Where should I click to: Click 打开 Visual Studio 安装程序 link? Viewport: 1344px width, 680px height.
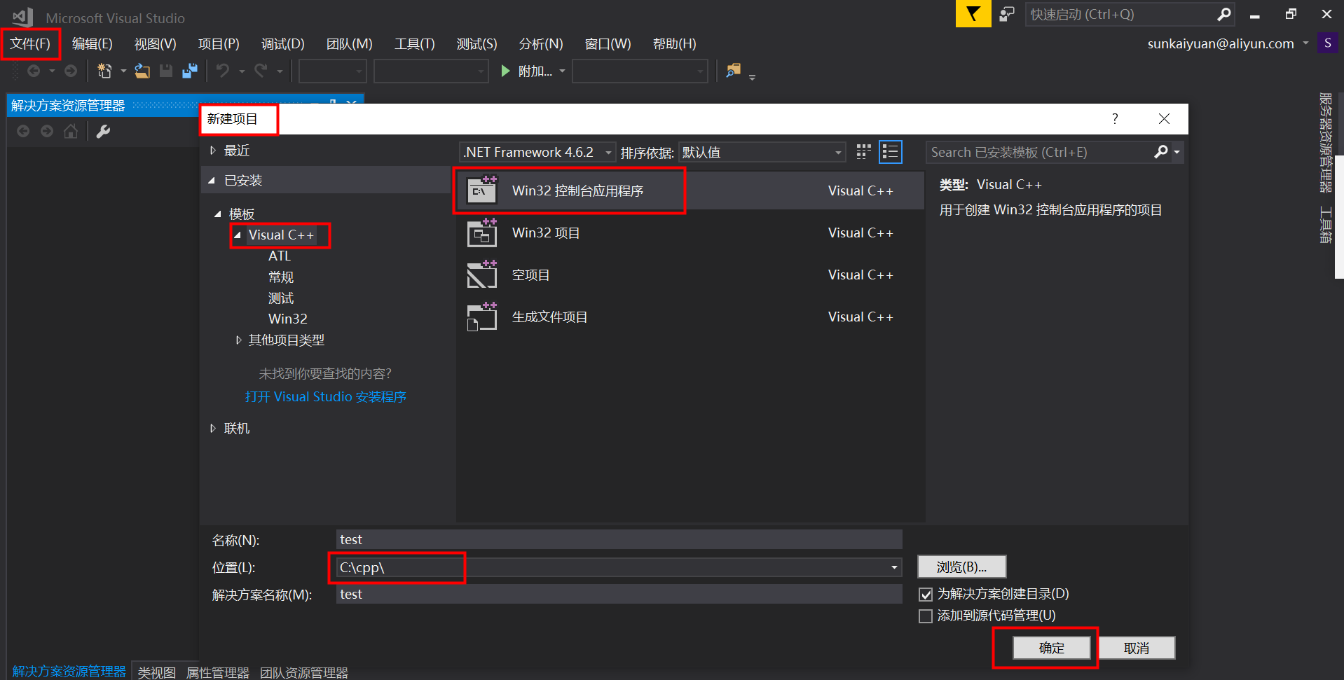pyautogui.click(x=325, y=397)
